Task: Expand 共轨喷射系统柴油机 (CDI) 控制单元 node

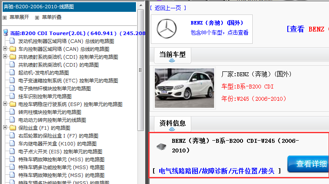Action: coord(5,57)
